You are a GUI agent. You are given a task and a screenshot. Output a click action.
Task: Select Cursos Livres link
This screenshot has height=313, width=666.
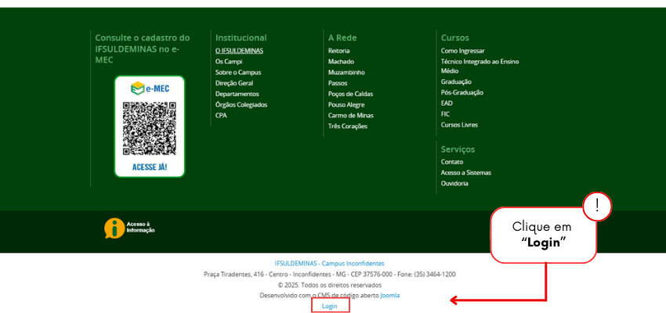click(459, 124)
